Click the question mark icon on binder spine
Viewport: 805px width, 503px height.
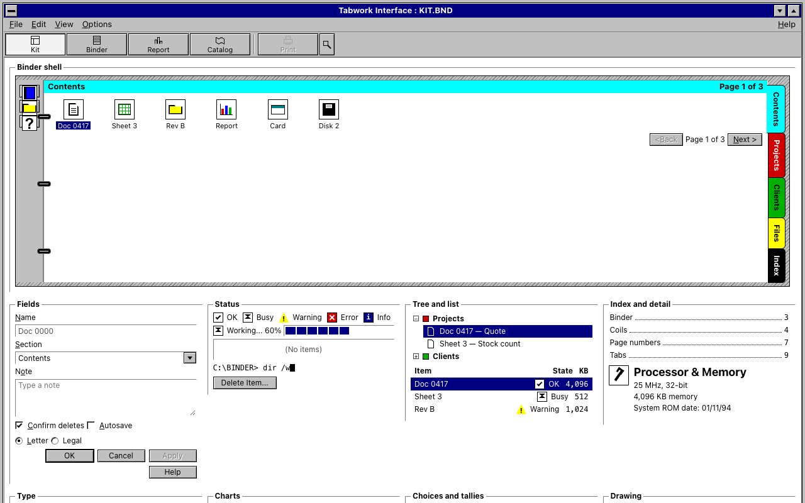click(30, 123)
